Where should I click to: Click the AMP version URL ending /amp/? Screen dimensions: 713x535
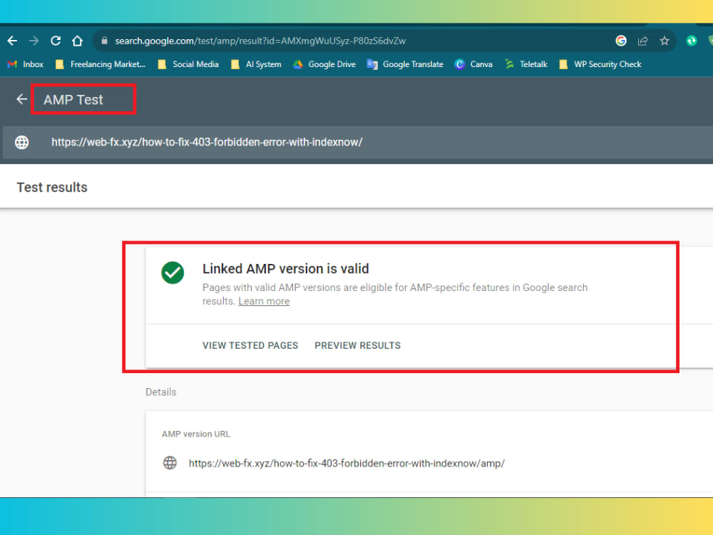coord(347,464)
